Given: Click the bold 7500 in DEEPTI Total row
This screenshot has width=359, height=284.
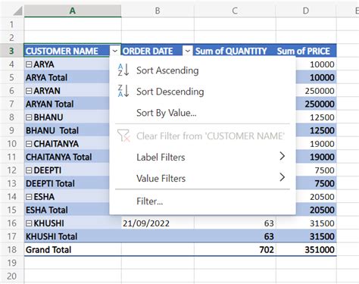Looking at the screenshot, I should [316, 183].
